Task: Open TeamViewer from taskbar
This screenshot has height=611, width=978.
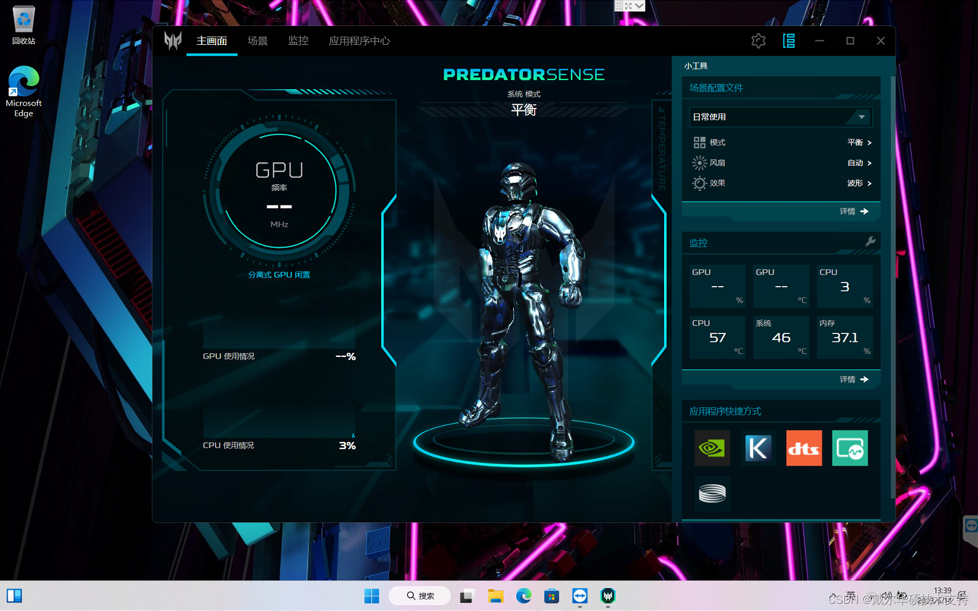Action: pos(580,596)
